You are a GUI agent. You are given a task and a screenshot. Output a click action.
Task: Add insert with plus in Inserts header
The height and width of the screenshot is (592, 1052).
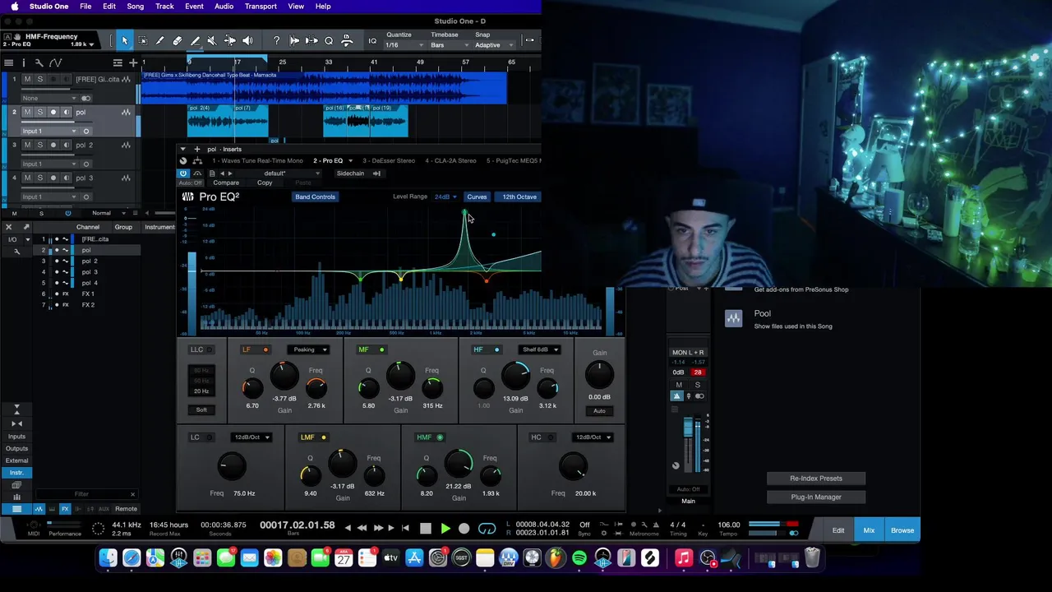[197, 149]
